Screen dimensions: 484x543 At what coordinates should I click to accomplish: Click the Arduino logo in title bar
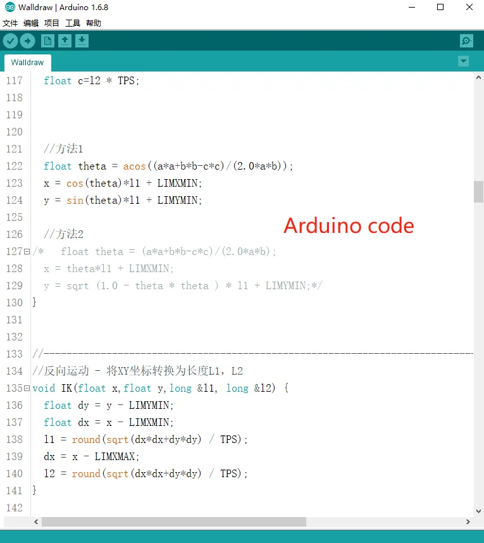coord(9,8)
